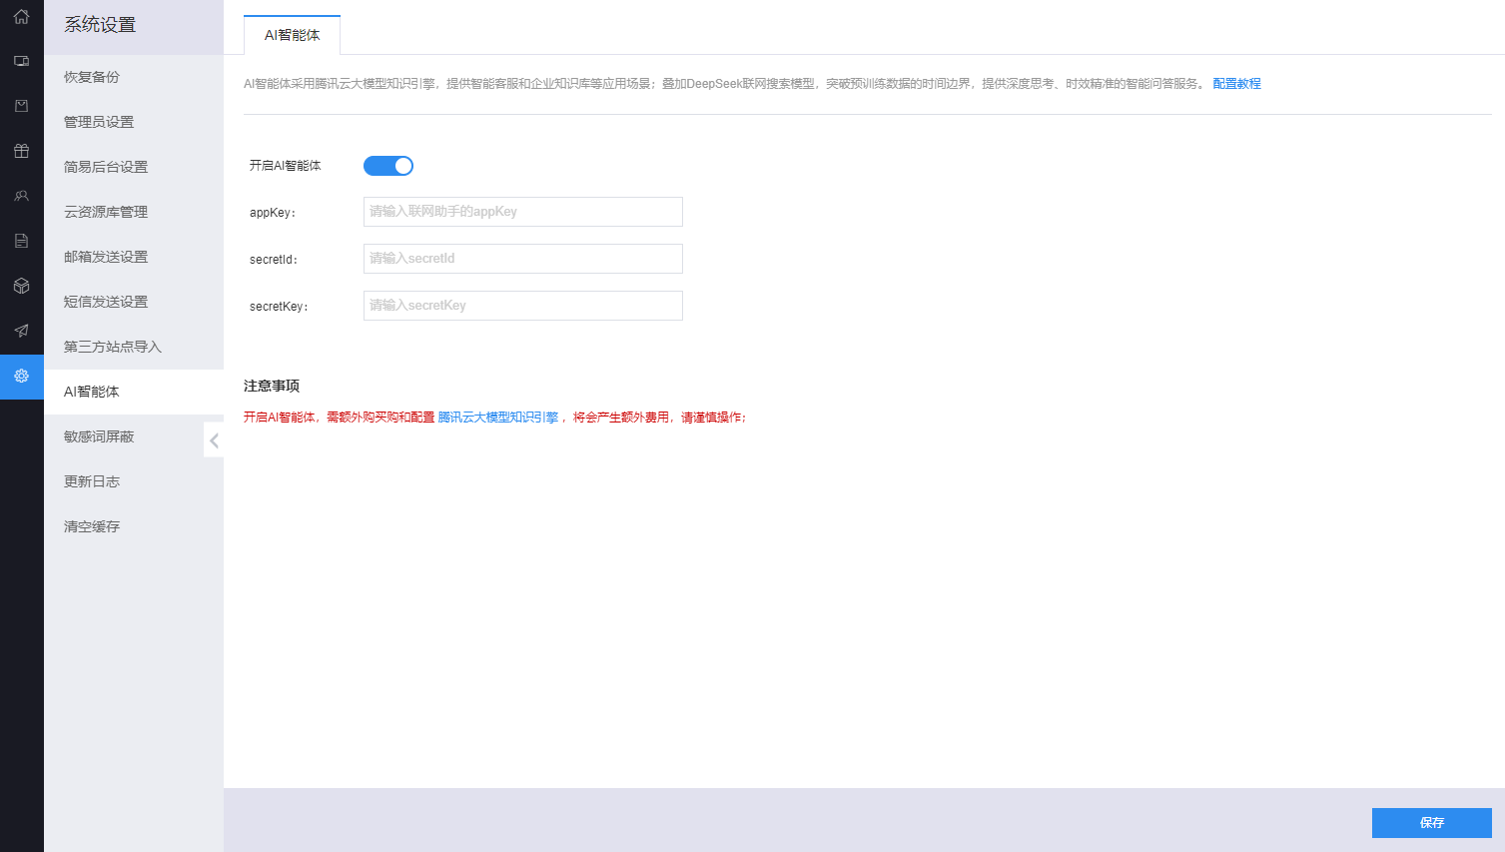Open 恢复备份 in the settings menu
Viewport: 1505px width, 852px height.
[x=134, y=77]
